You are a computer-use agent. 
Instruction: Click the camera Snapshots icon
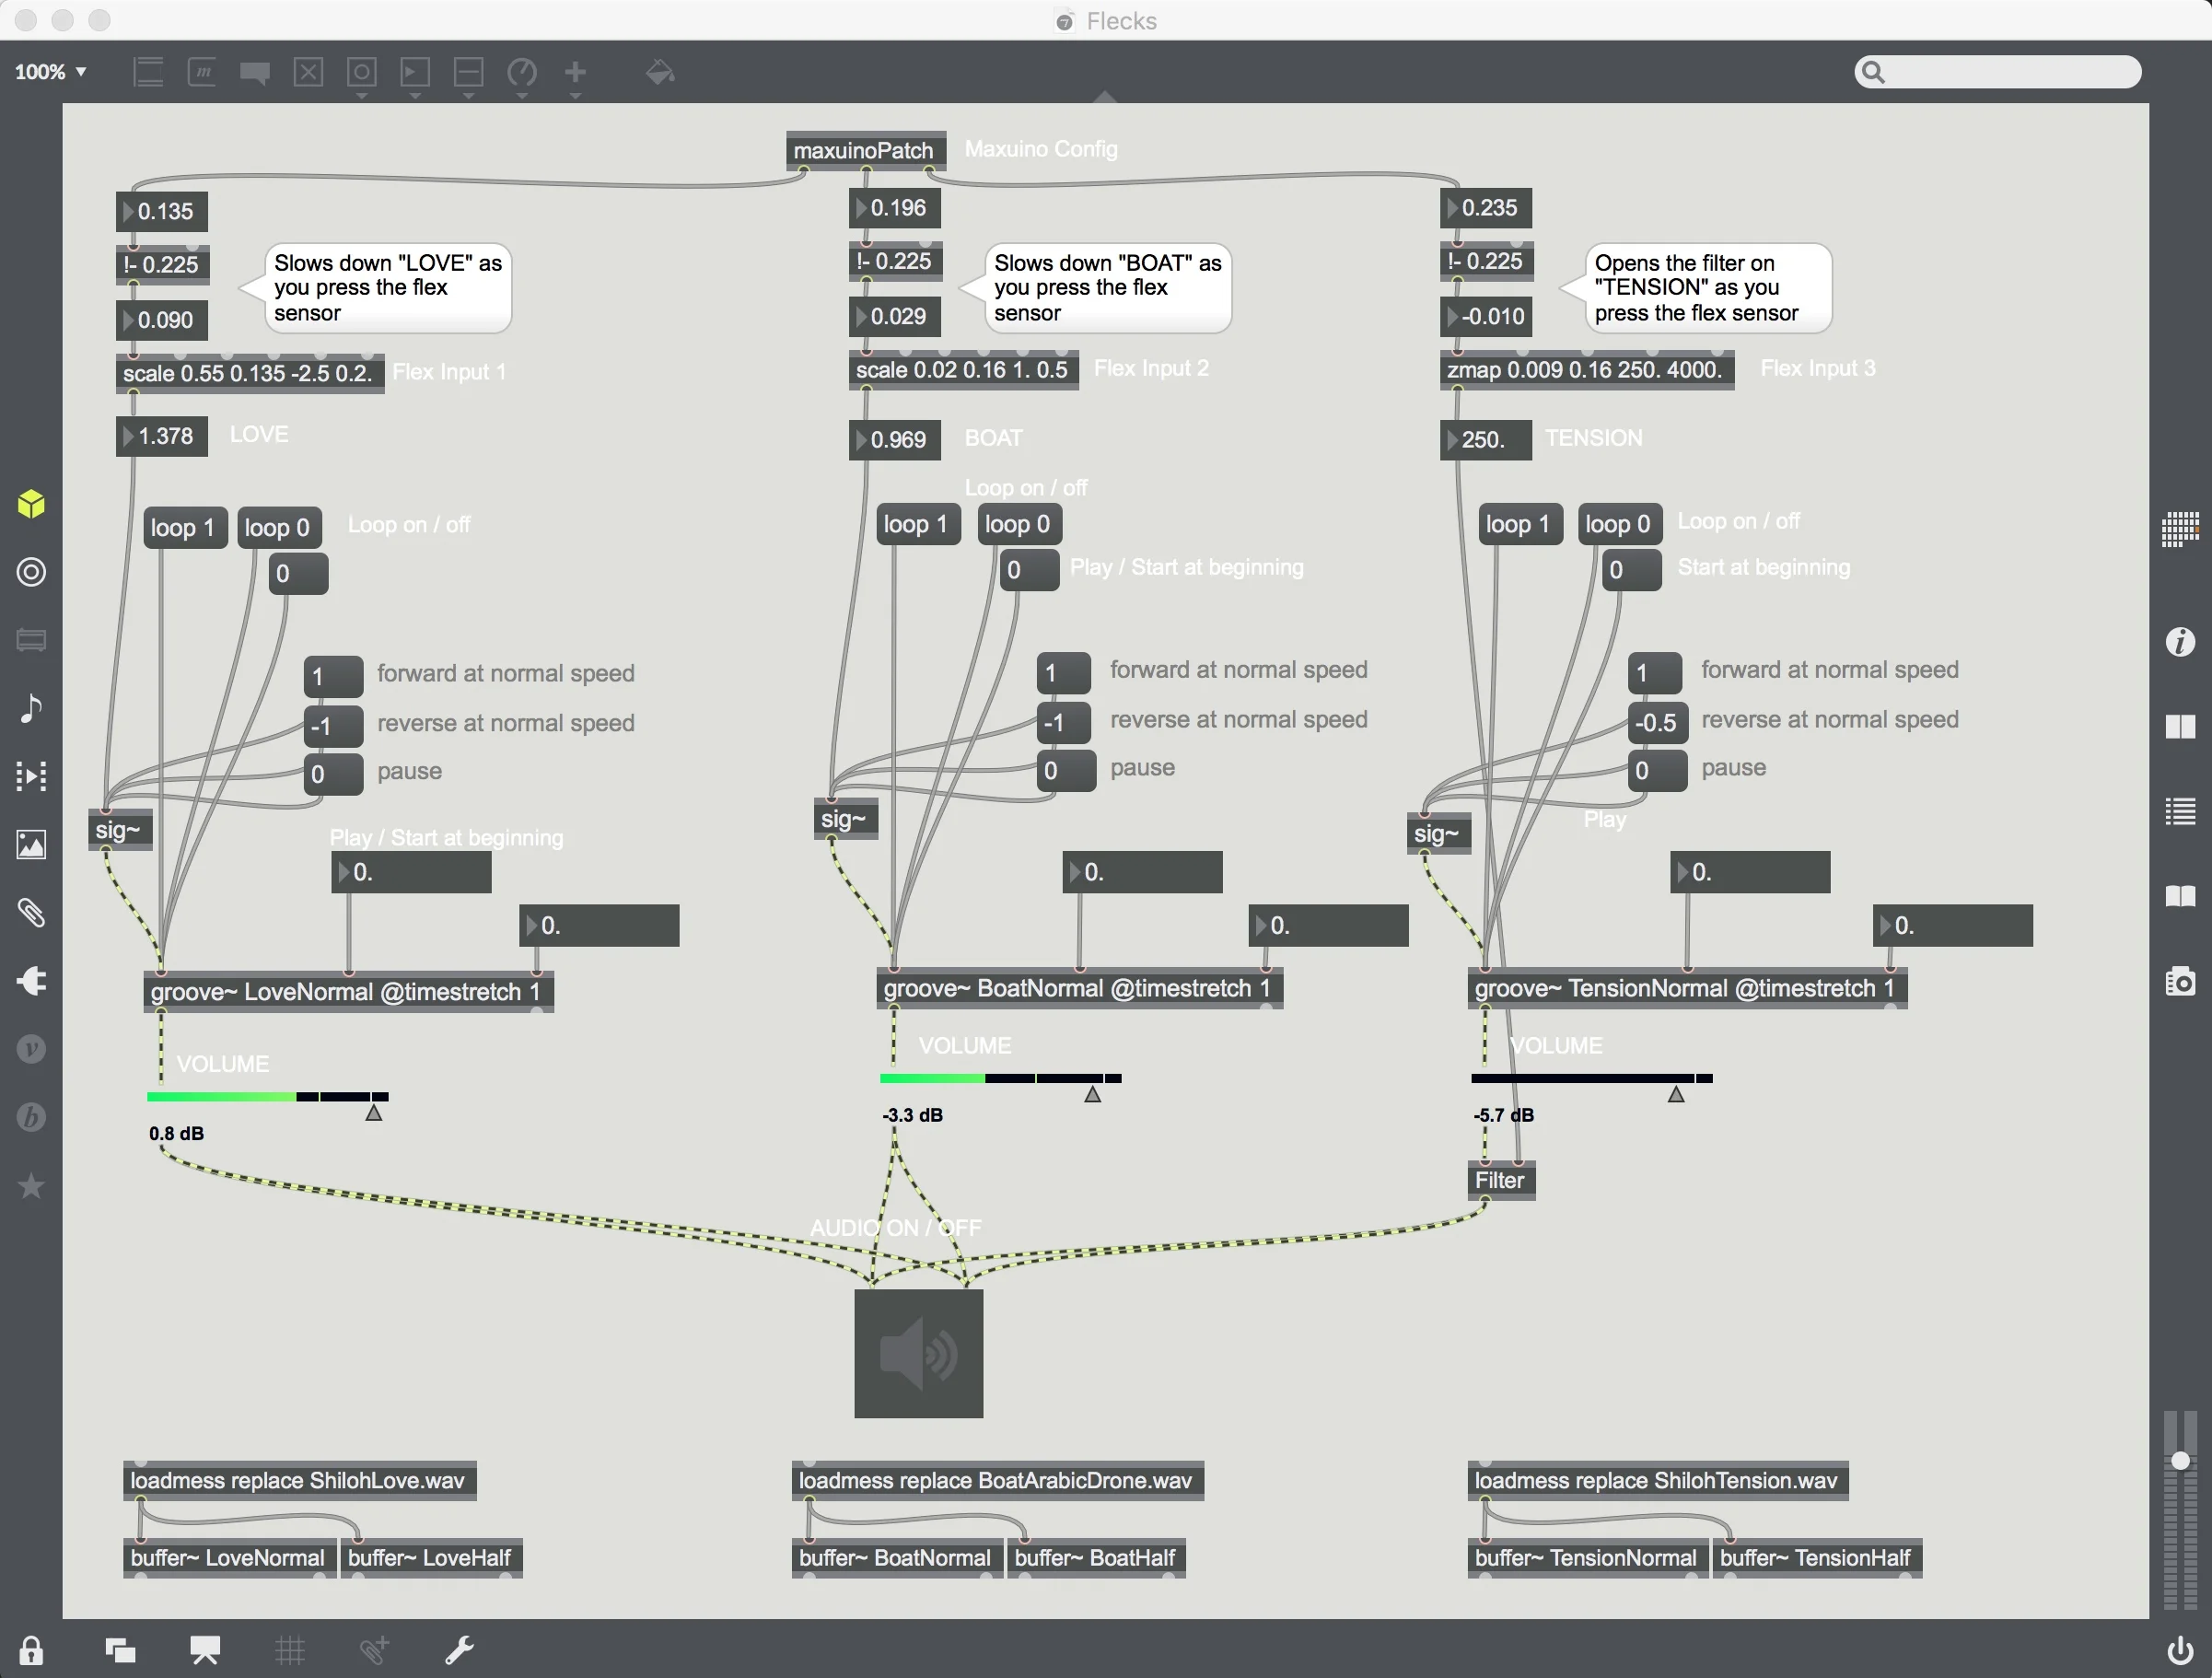[2180, 981]
